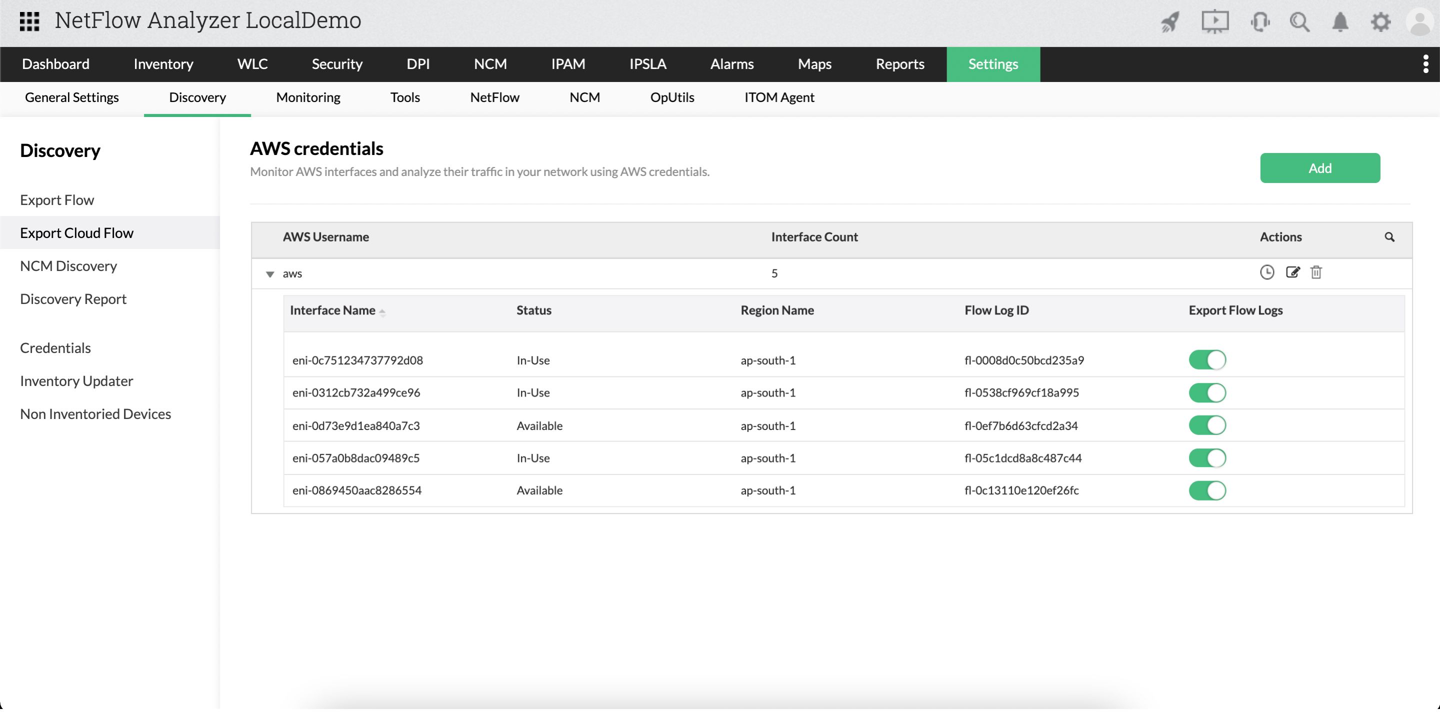
Task: Turn off flow logs for eni-0869450aac8286554
Action: tap(1207, 491)
